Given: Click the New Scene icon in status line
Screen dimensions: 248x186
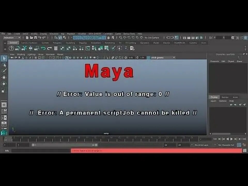Looking at the screenshot, I should pyautogui.click(x=27, y=38).
